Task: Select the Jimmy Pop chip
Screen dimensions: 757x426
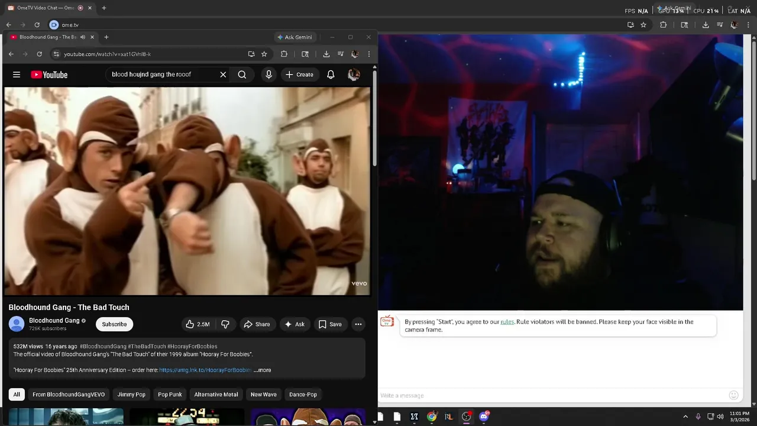Action: click(x=131, y=395)
